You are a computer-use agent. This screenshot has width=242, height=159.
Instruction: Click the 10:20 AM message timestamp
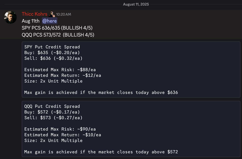click(63, 14)
